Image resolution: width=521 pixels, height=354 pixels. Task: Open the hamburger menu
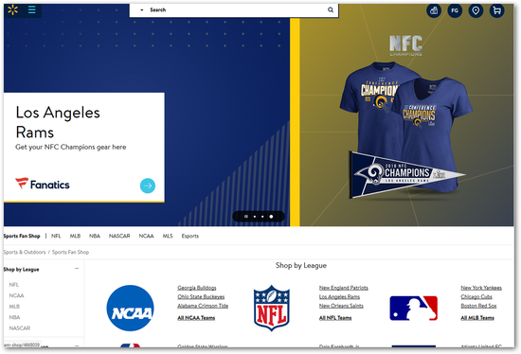(x=32, y=9)
